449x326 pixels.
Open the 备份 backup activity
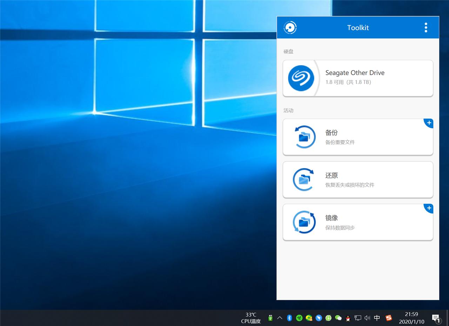[358, 137]
